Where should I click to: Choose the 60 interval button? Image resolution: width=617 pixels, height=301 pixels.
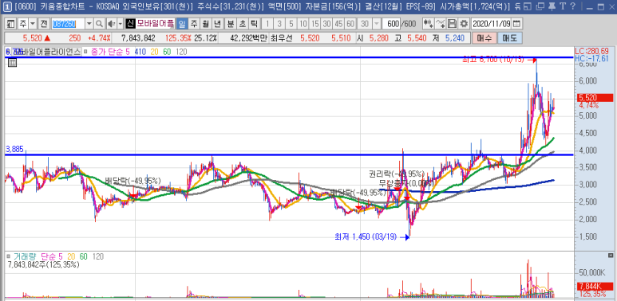click(x=350, y=24)
